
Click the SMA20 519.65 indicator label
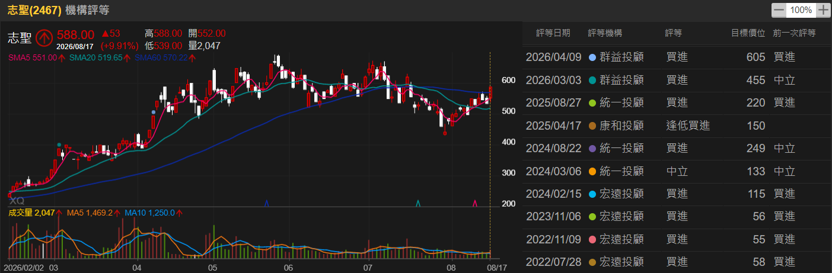click(95, 58)
